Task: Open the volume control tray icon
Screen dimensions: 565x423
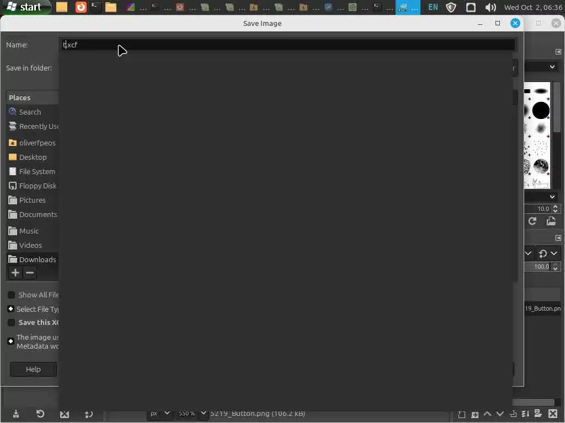Action: pos(491,7)
